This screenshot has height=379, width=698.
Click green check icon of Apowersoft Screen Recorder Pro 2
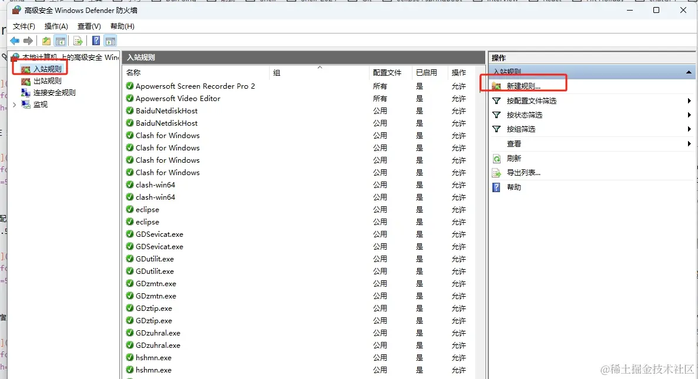point(129,86)
